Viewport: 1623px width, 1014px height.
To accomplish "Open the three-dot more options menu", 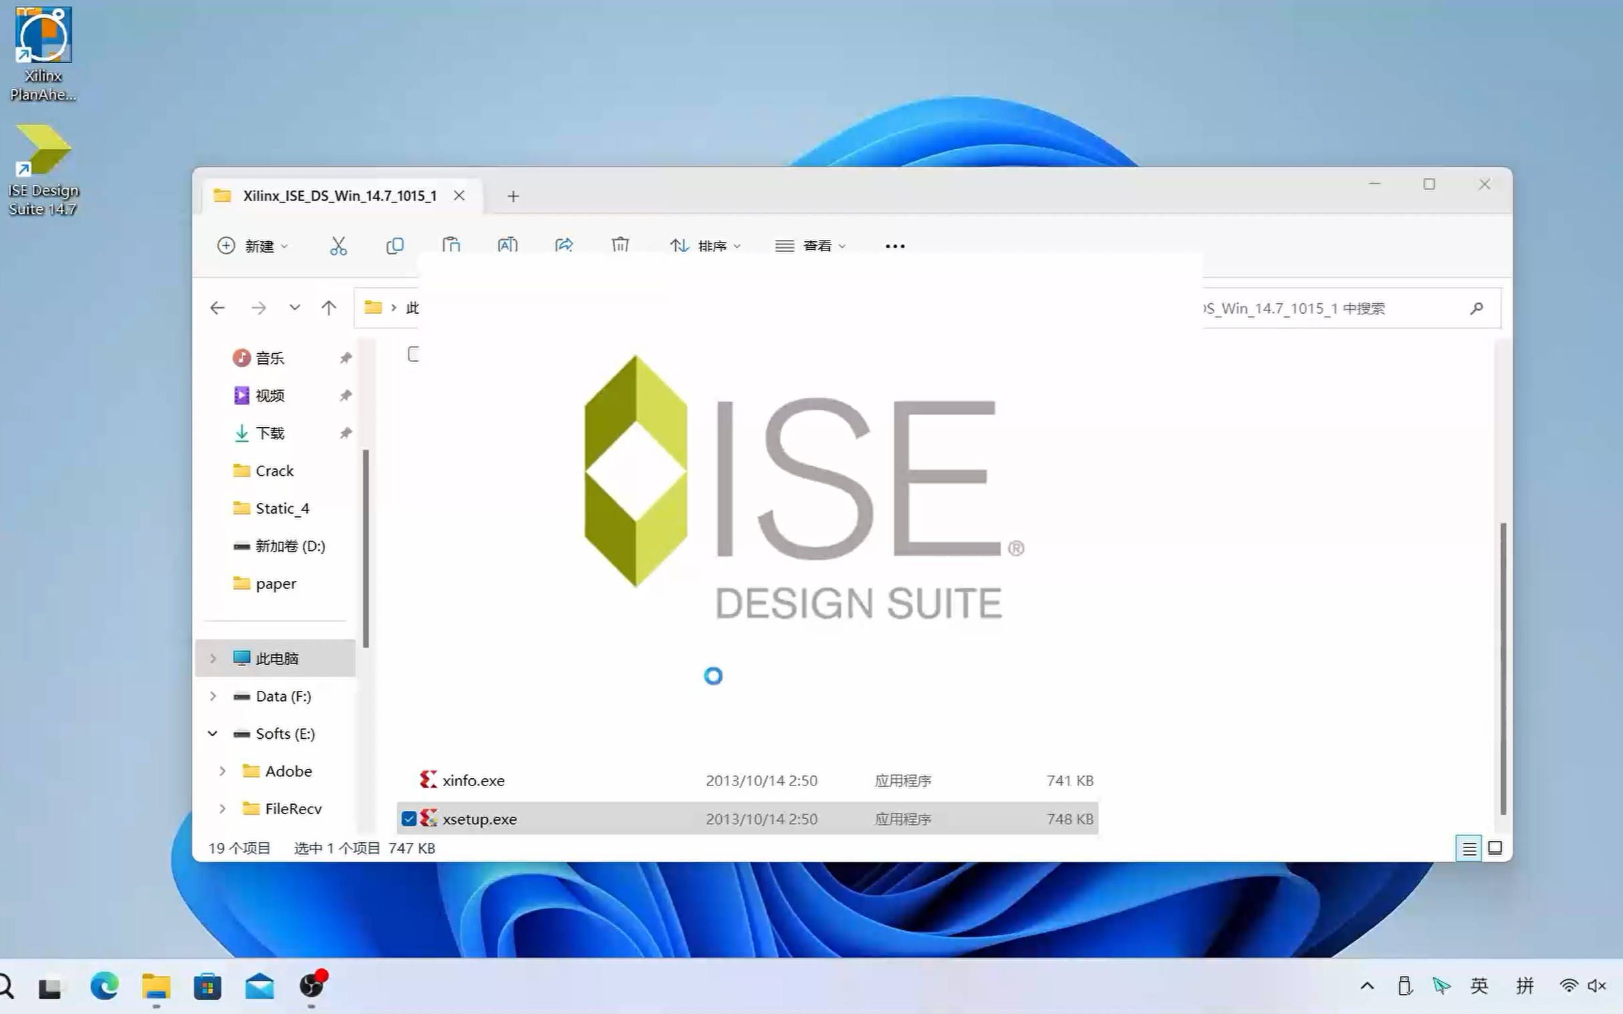I will tap(895, 246).
